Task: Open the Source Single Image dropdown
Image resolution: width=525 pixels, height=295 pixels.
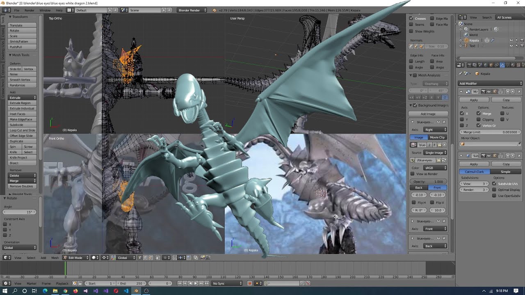Action: pos(435,152)
